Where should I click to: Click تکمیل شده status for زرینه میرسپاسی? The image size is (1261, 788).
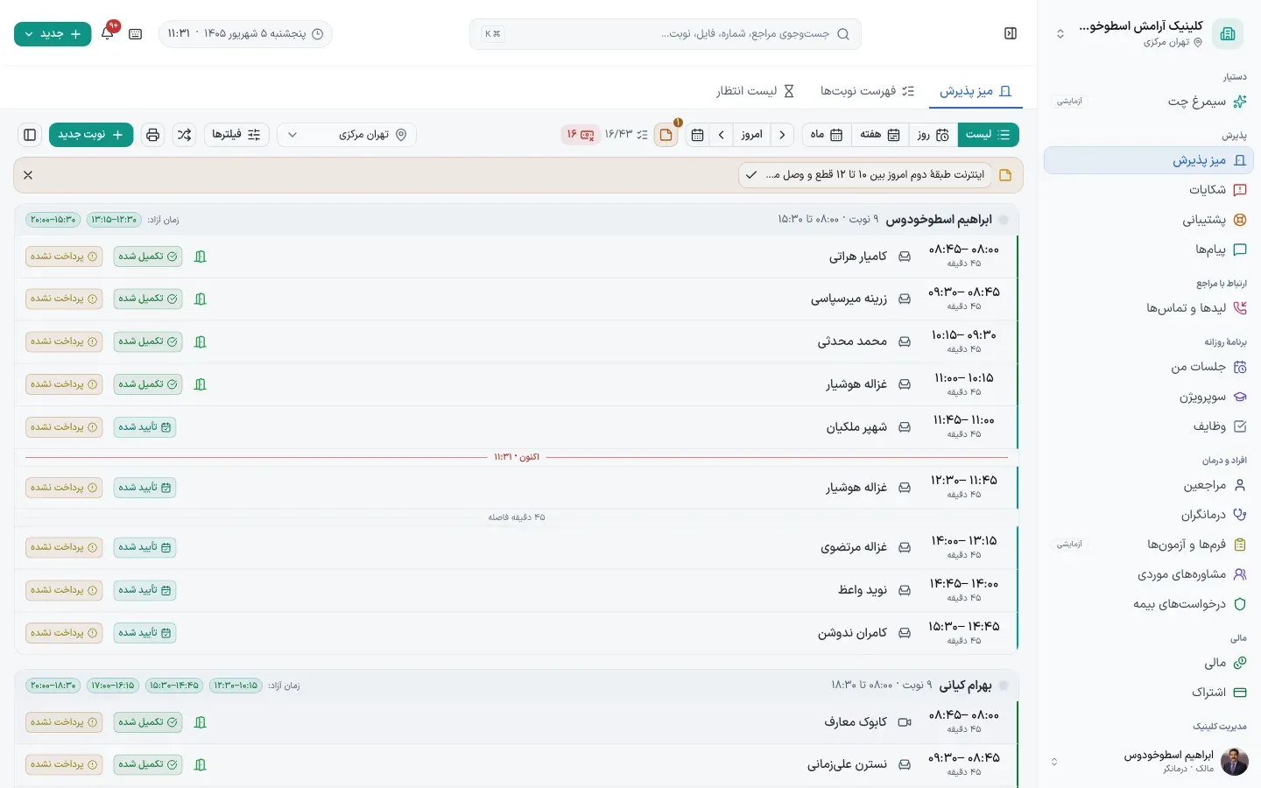click(148, 299)
